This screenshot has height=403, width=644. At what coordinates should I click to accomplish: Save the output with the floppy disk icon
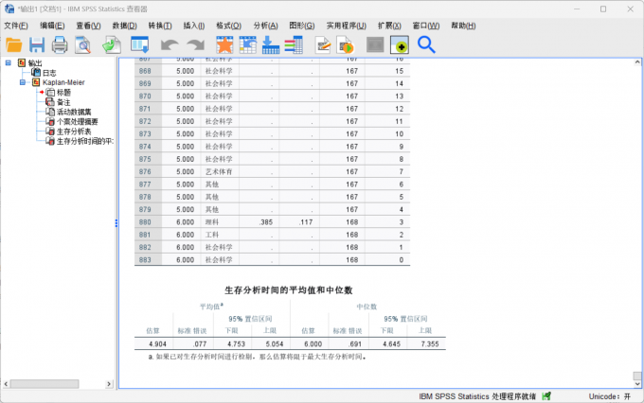(37, 44)
